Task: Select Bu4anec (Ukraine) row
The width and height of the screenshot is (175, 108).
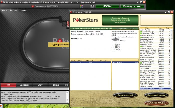Action: (155, 65)
